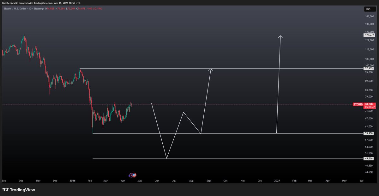Click the 2026 year label on time axis
Viewport: 379px width, 196px height.
point(72,181)
